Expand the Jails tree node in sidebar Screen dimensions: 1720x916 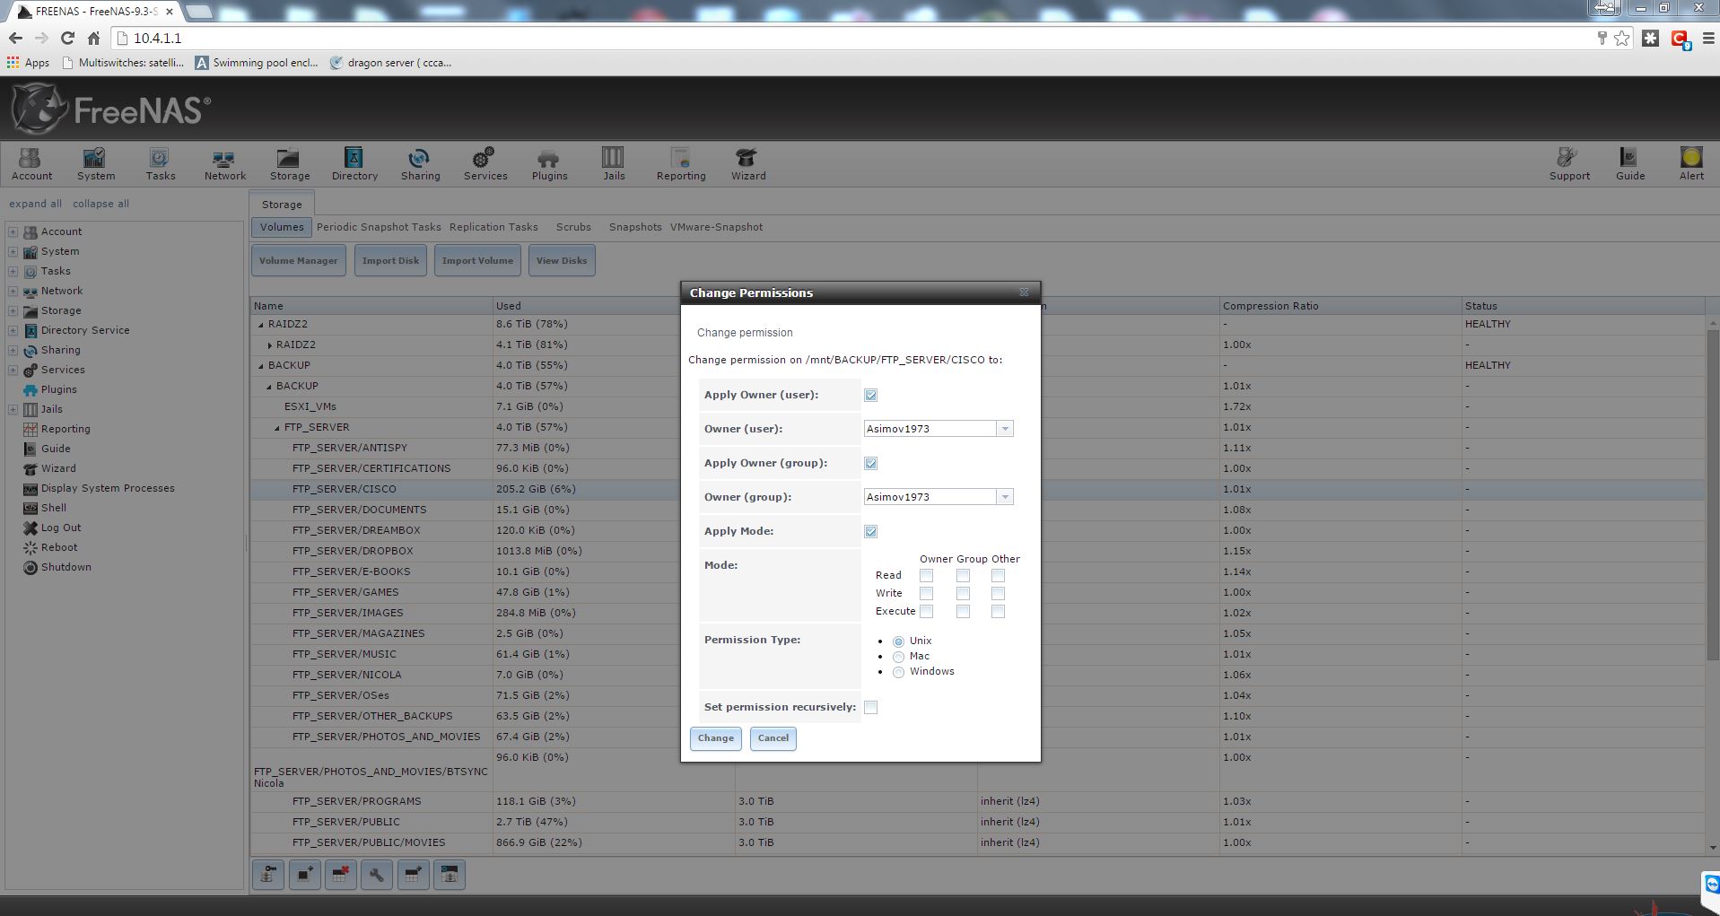tap(13, 409)
